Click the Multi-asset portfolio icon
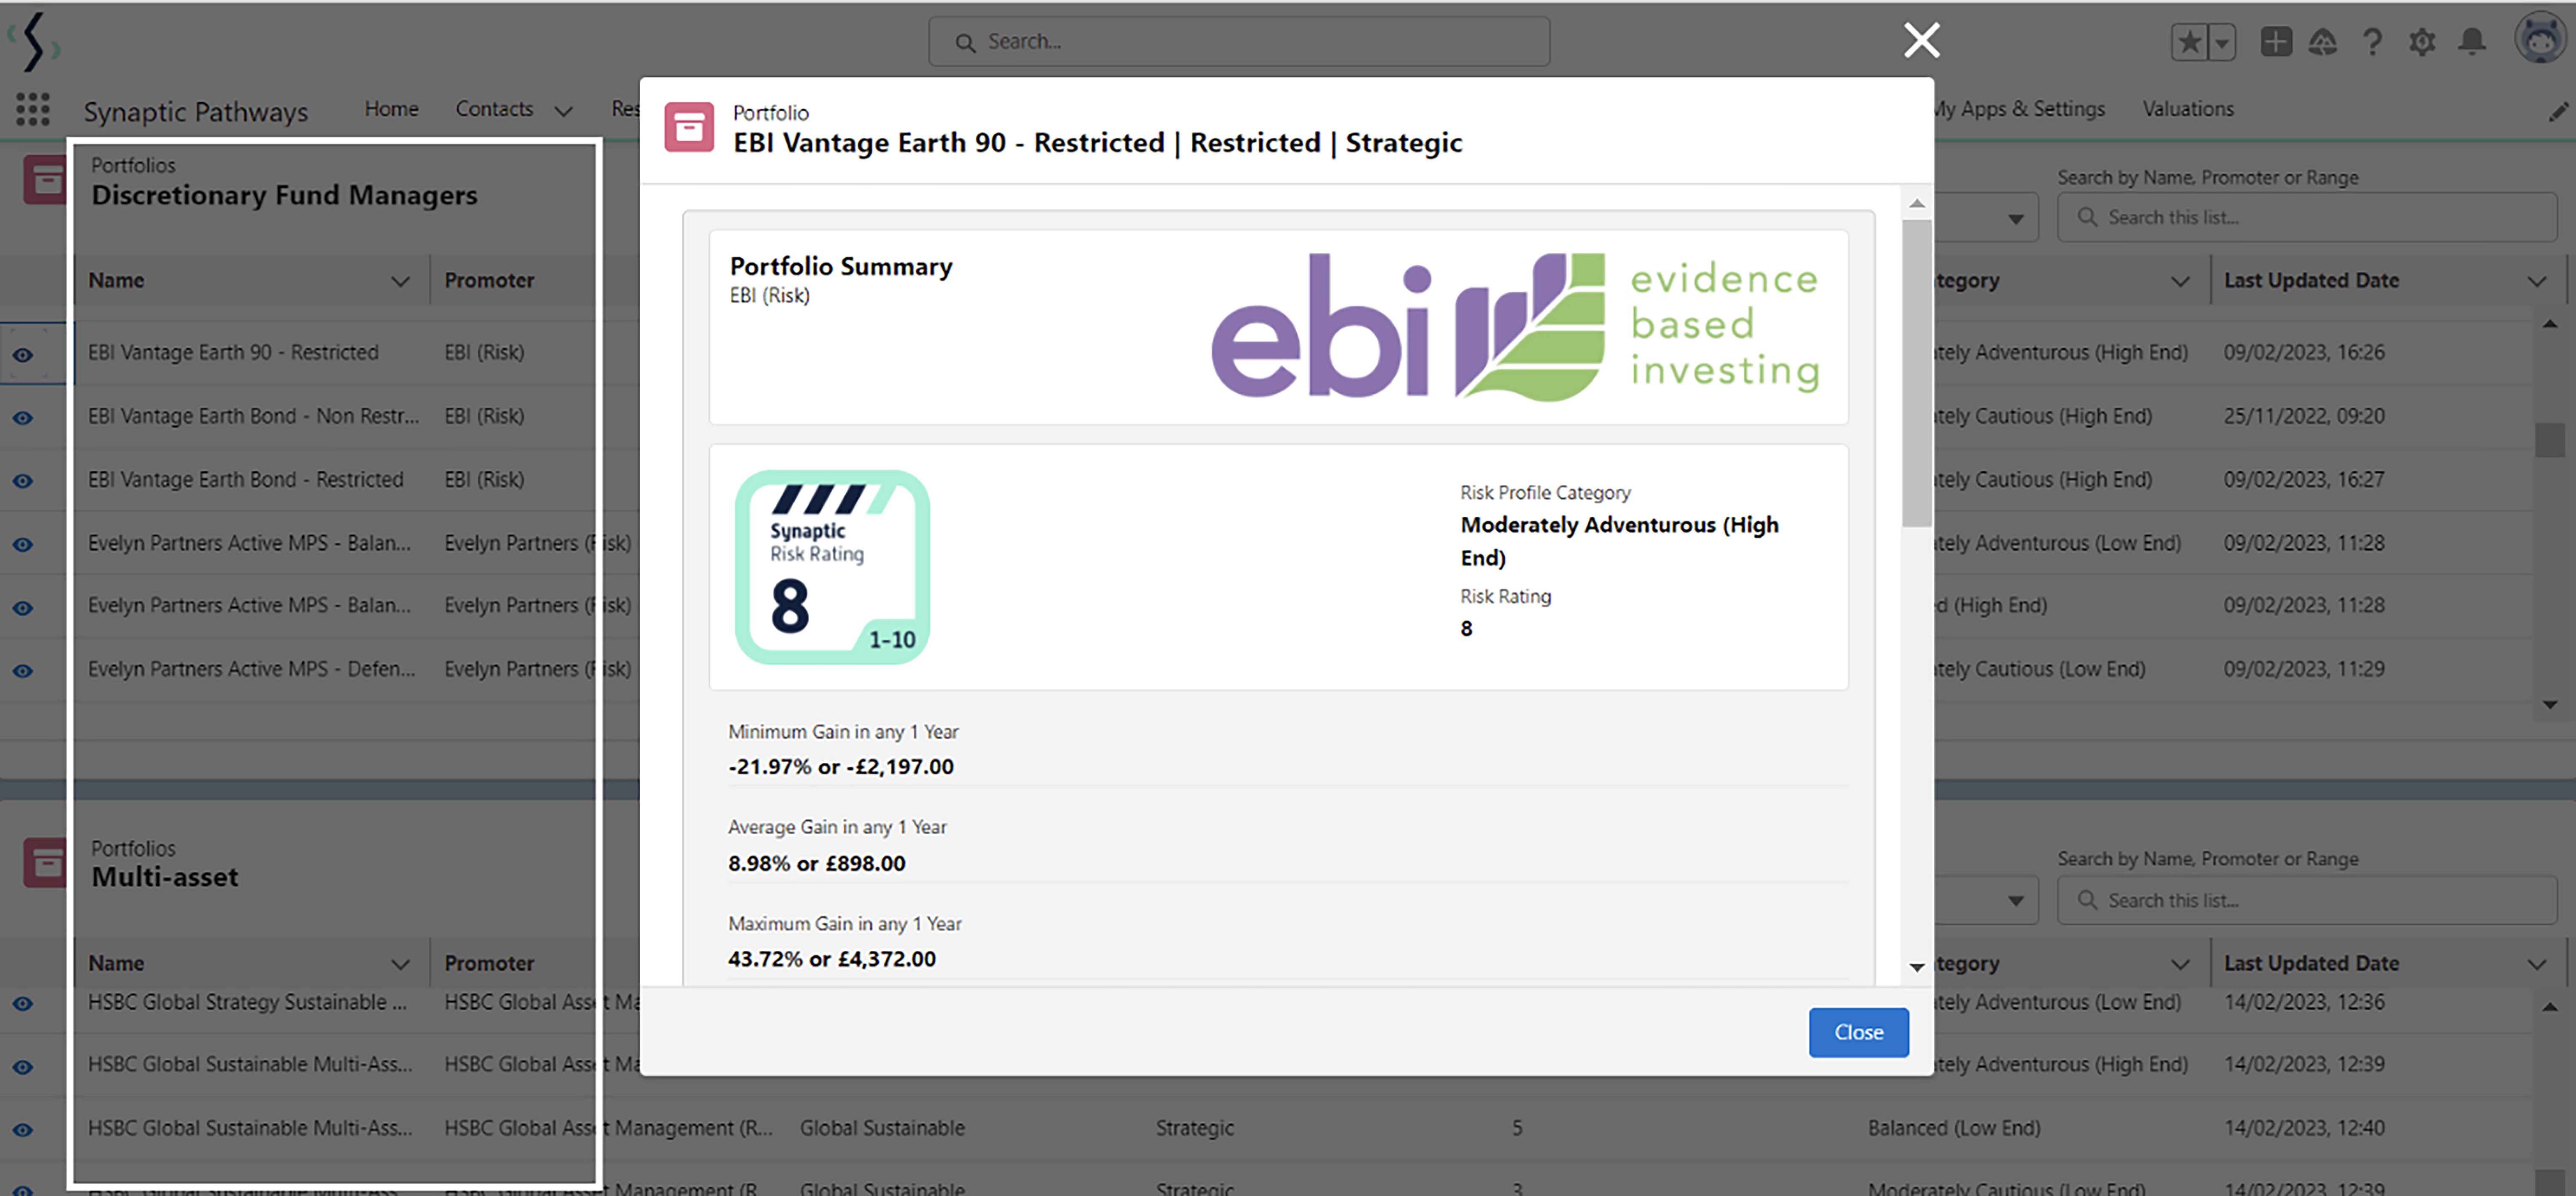 (45, 862)
